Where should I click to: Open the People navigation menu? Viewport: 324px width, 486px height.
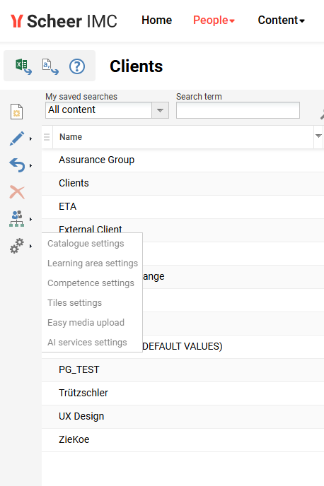pos(214,20)
